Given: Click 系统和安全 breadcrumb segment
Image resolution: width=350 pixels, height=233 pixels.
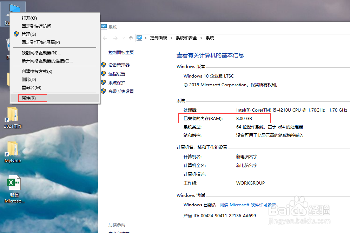Looking at the screenshot, I should [186, 38].
